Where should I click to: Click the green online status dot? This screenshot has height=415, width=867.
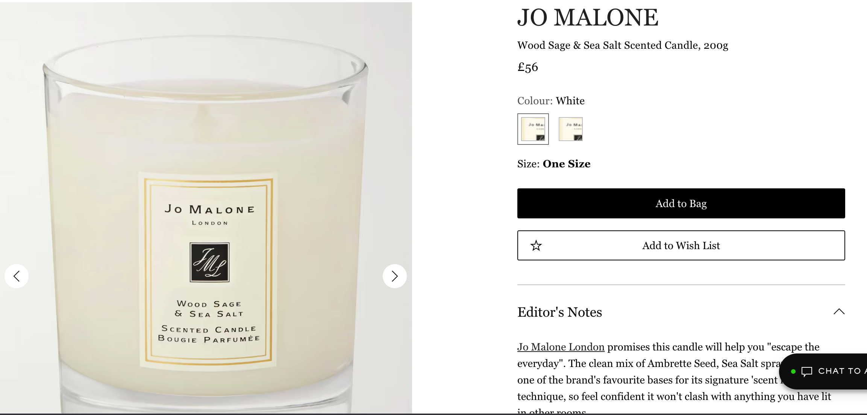coord(793,371)
